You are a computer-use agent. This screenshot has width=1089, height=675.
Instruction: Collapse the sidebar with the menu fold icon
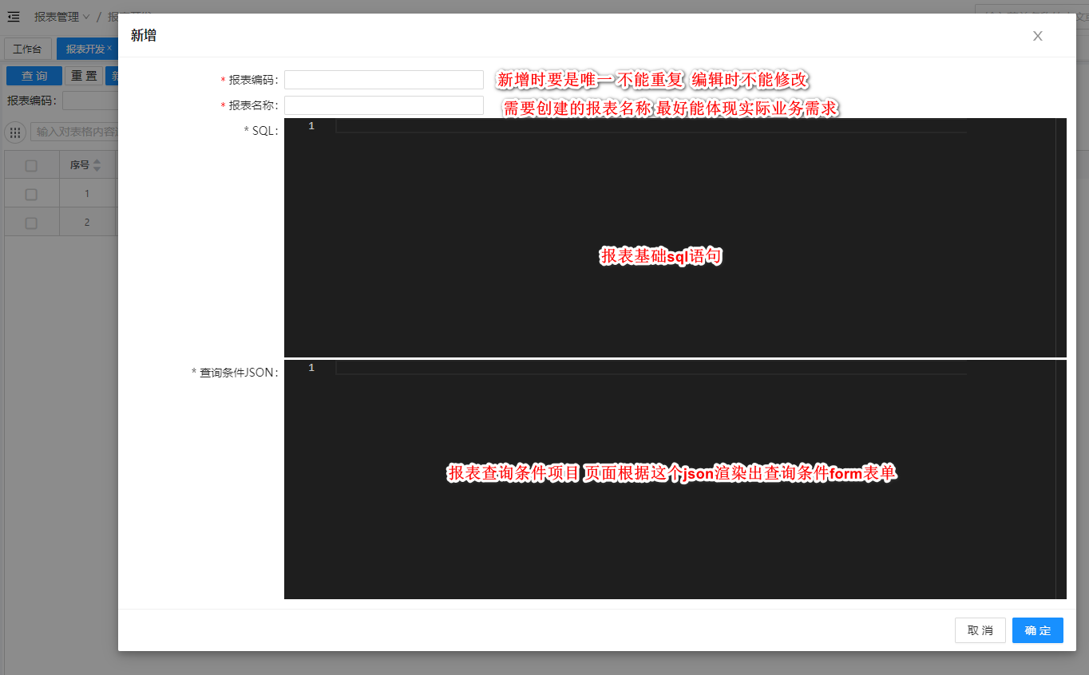point(14,17)
